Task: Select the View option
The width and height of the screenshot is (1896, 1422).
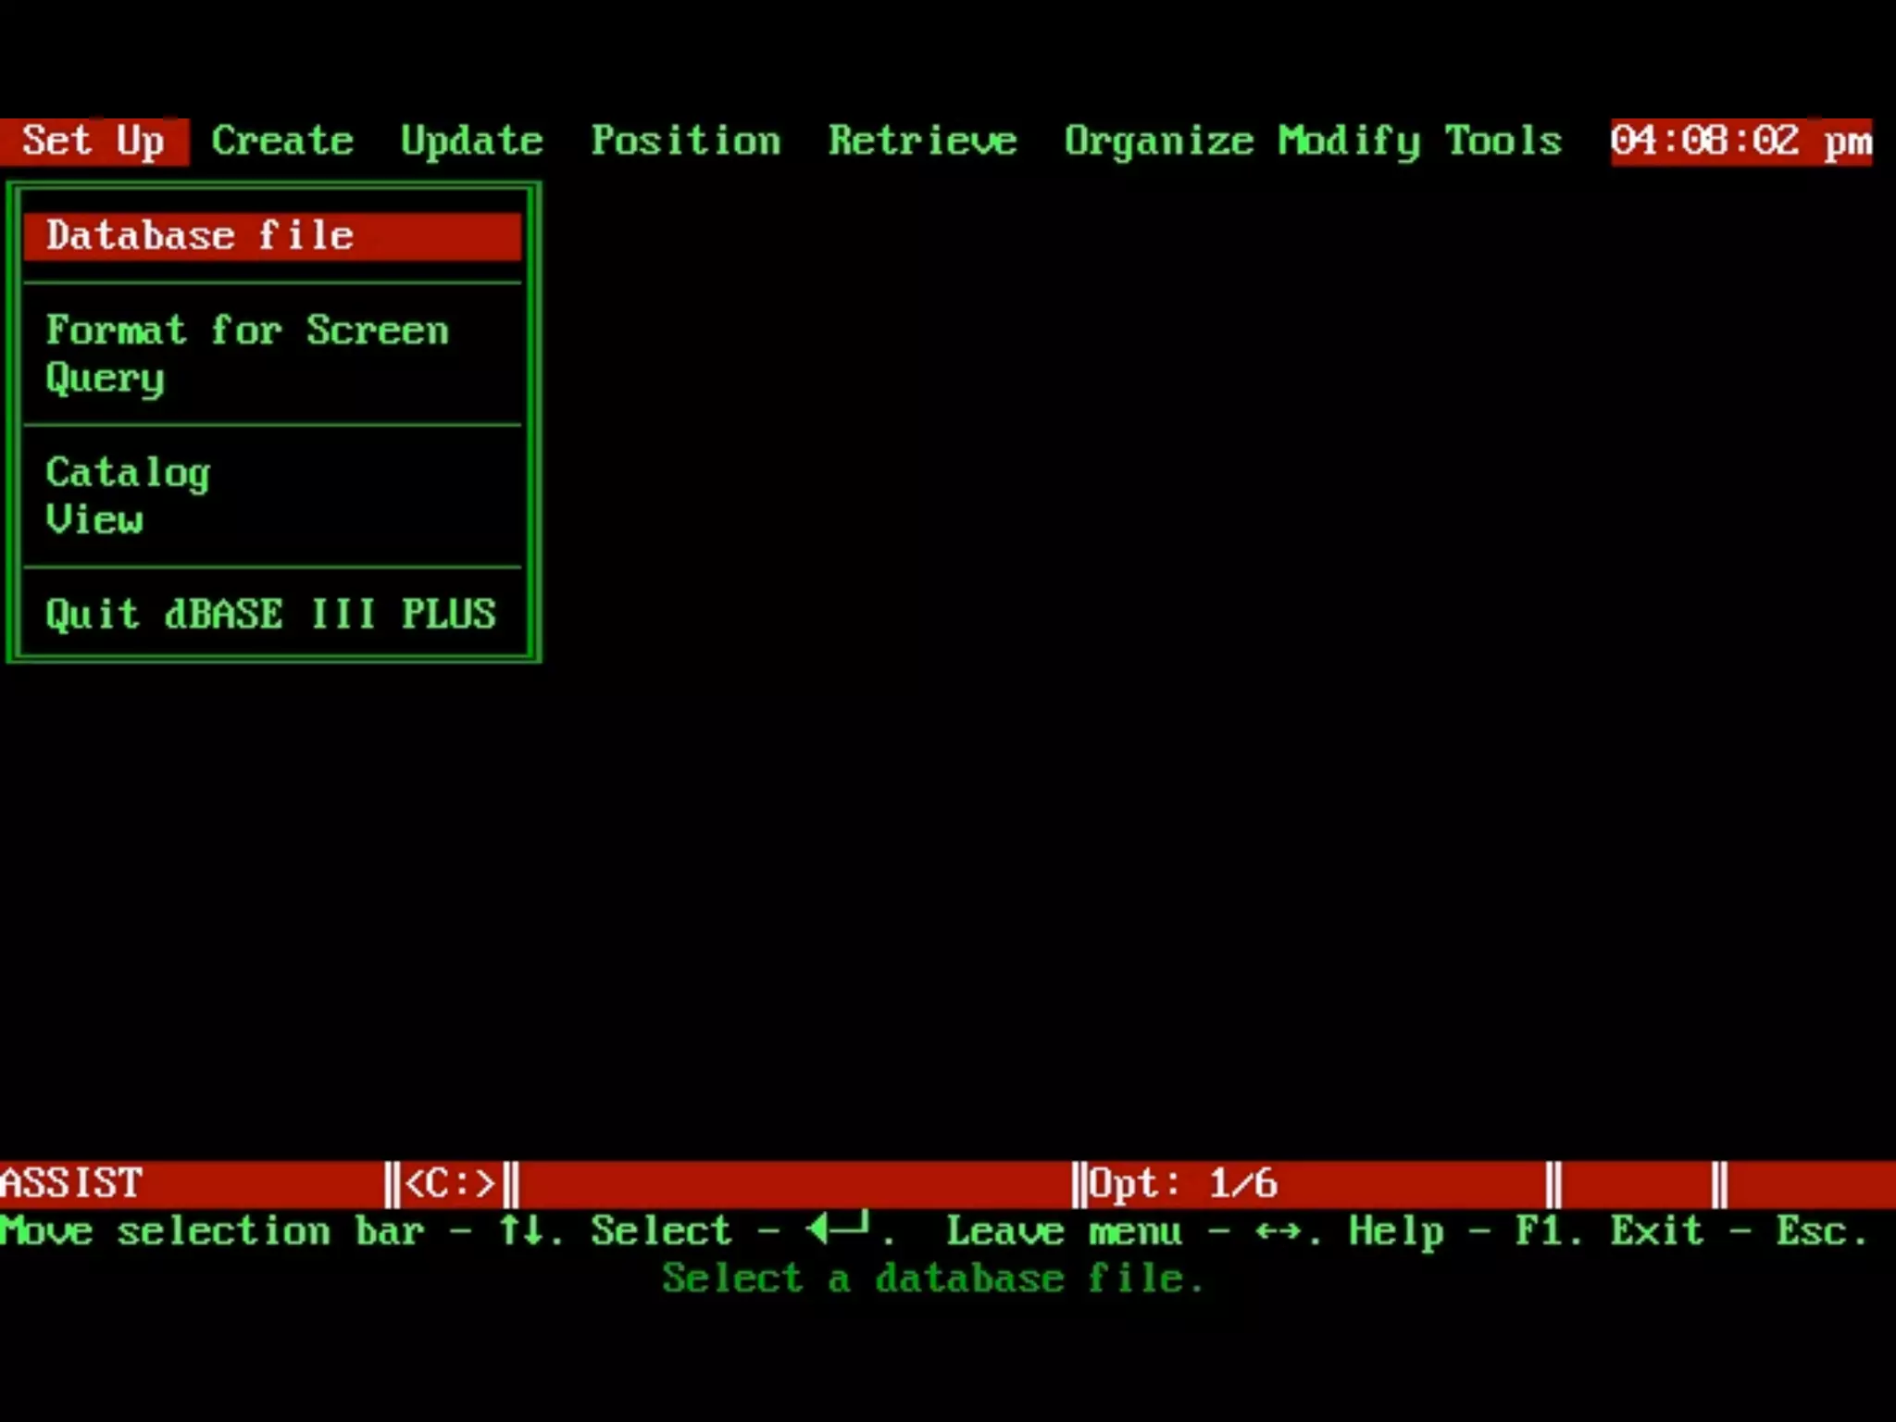Action: click(x=95, y=520)
